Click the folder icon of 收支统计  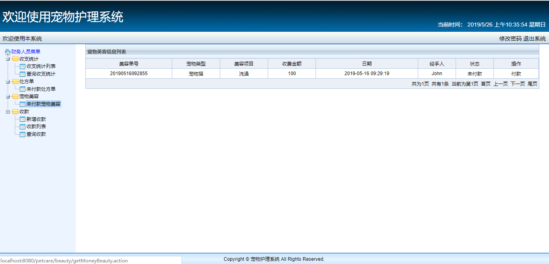[15, 59]
